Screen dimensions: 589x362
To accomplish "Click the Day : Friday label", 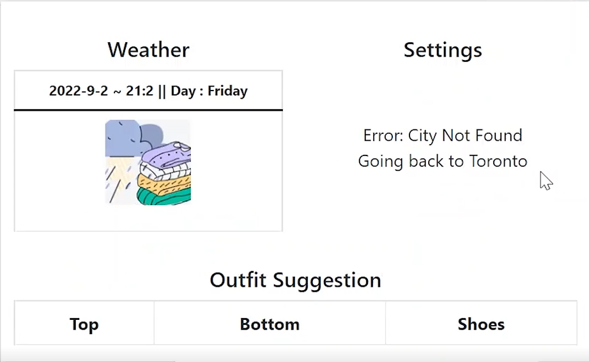I will 209,90.
